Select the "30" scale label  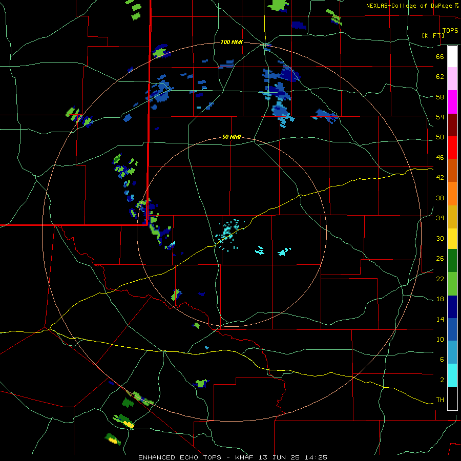(x=440, y=238)
